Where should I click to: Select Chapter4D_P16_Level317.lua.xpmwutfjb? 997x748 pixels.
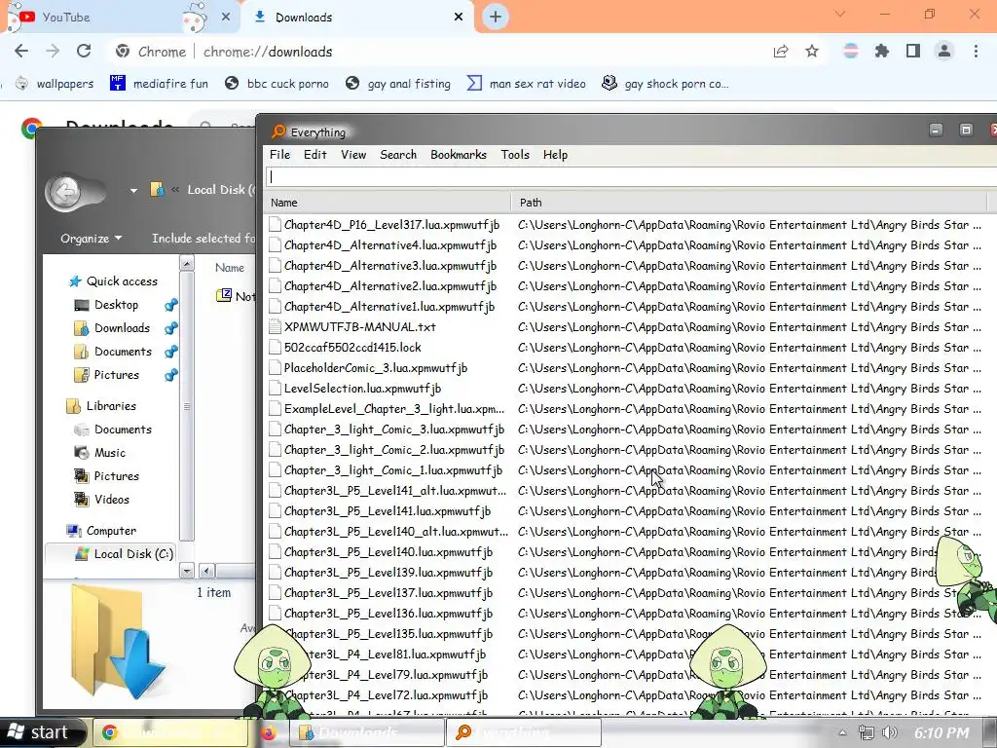click(391, 225)
